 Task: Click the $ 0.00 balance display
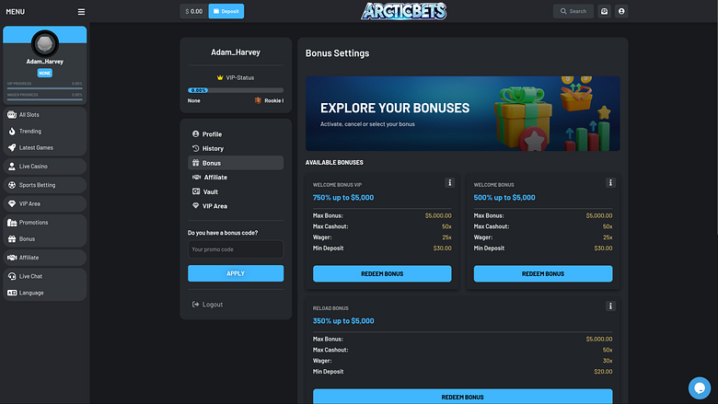pos(194,11)
